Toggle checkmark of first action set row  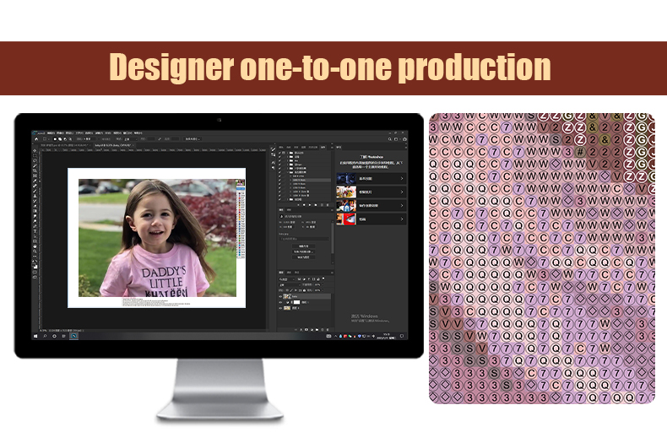[279, 153]
